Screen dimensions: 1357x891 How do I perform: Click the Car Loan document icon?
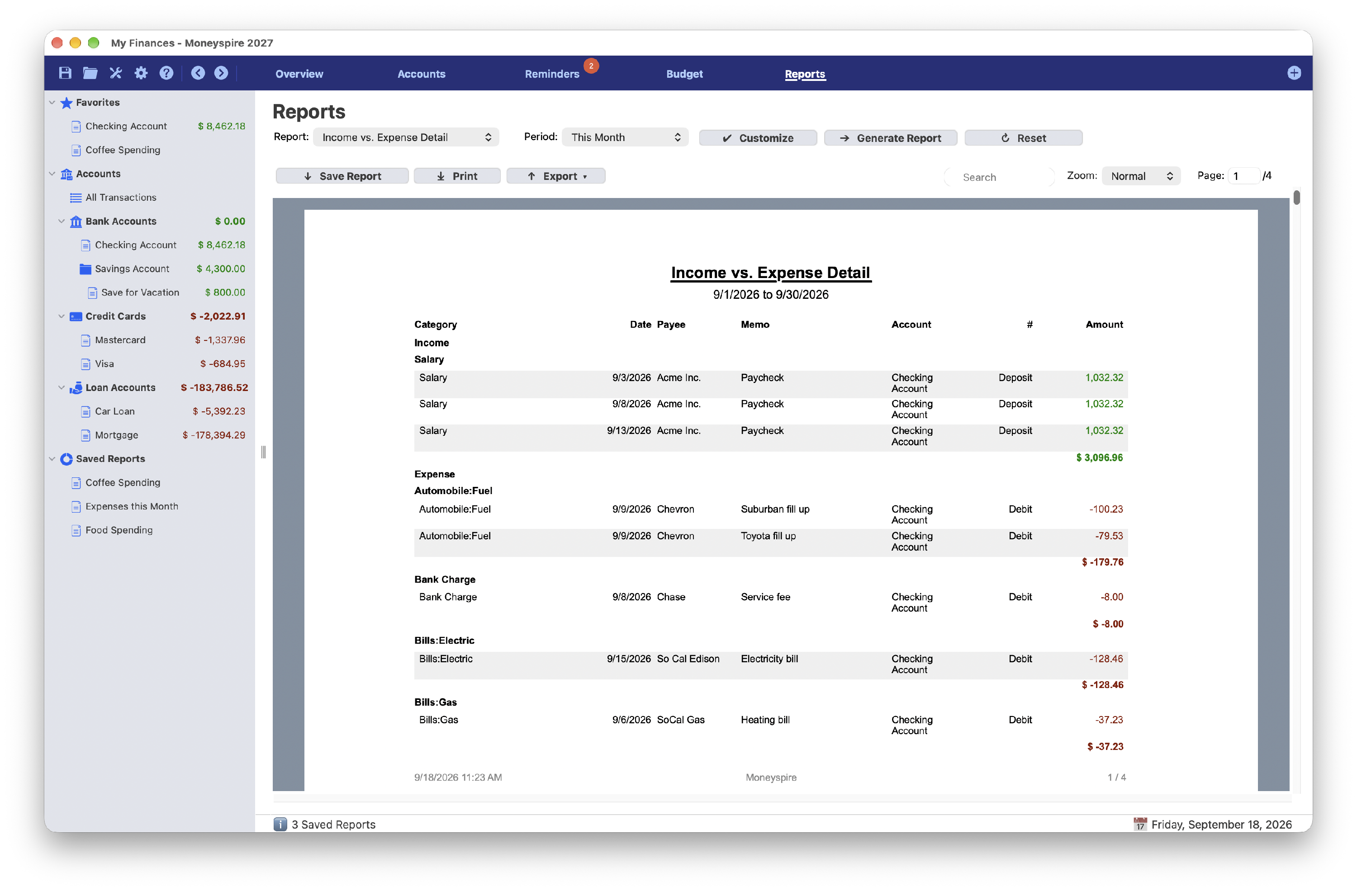(x=85, y=411)
